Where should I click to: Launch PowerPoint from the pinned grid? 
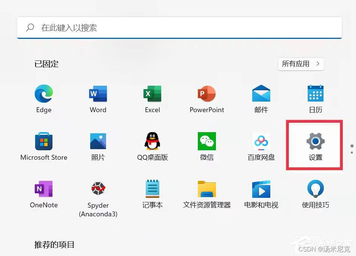(207, 94)
